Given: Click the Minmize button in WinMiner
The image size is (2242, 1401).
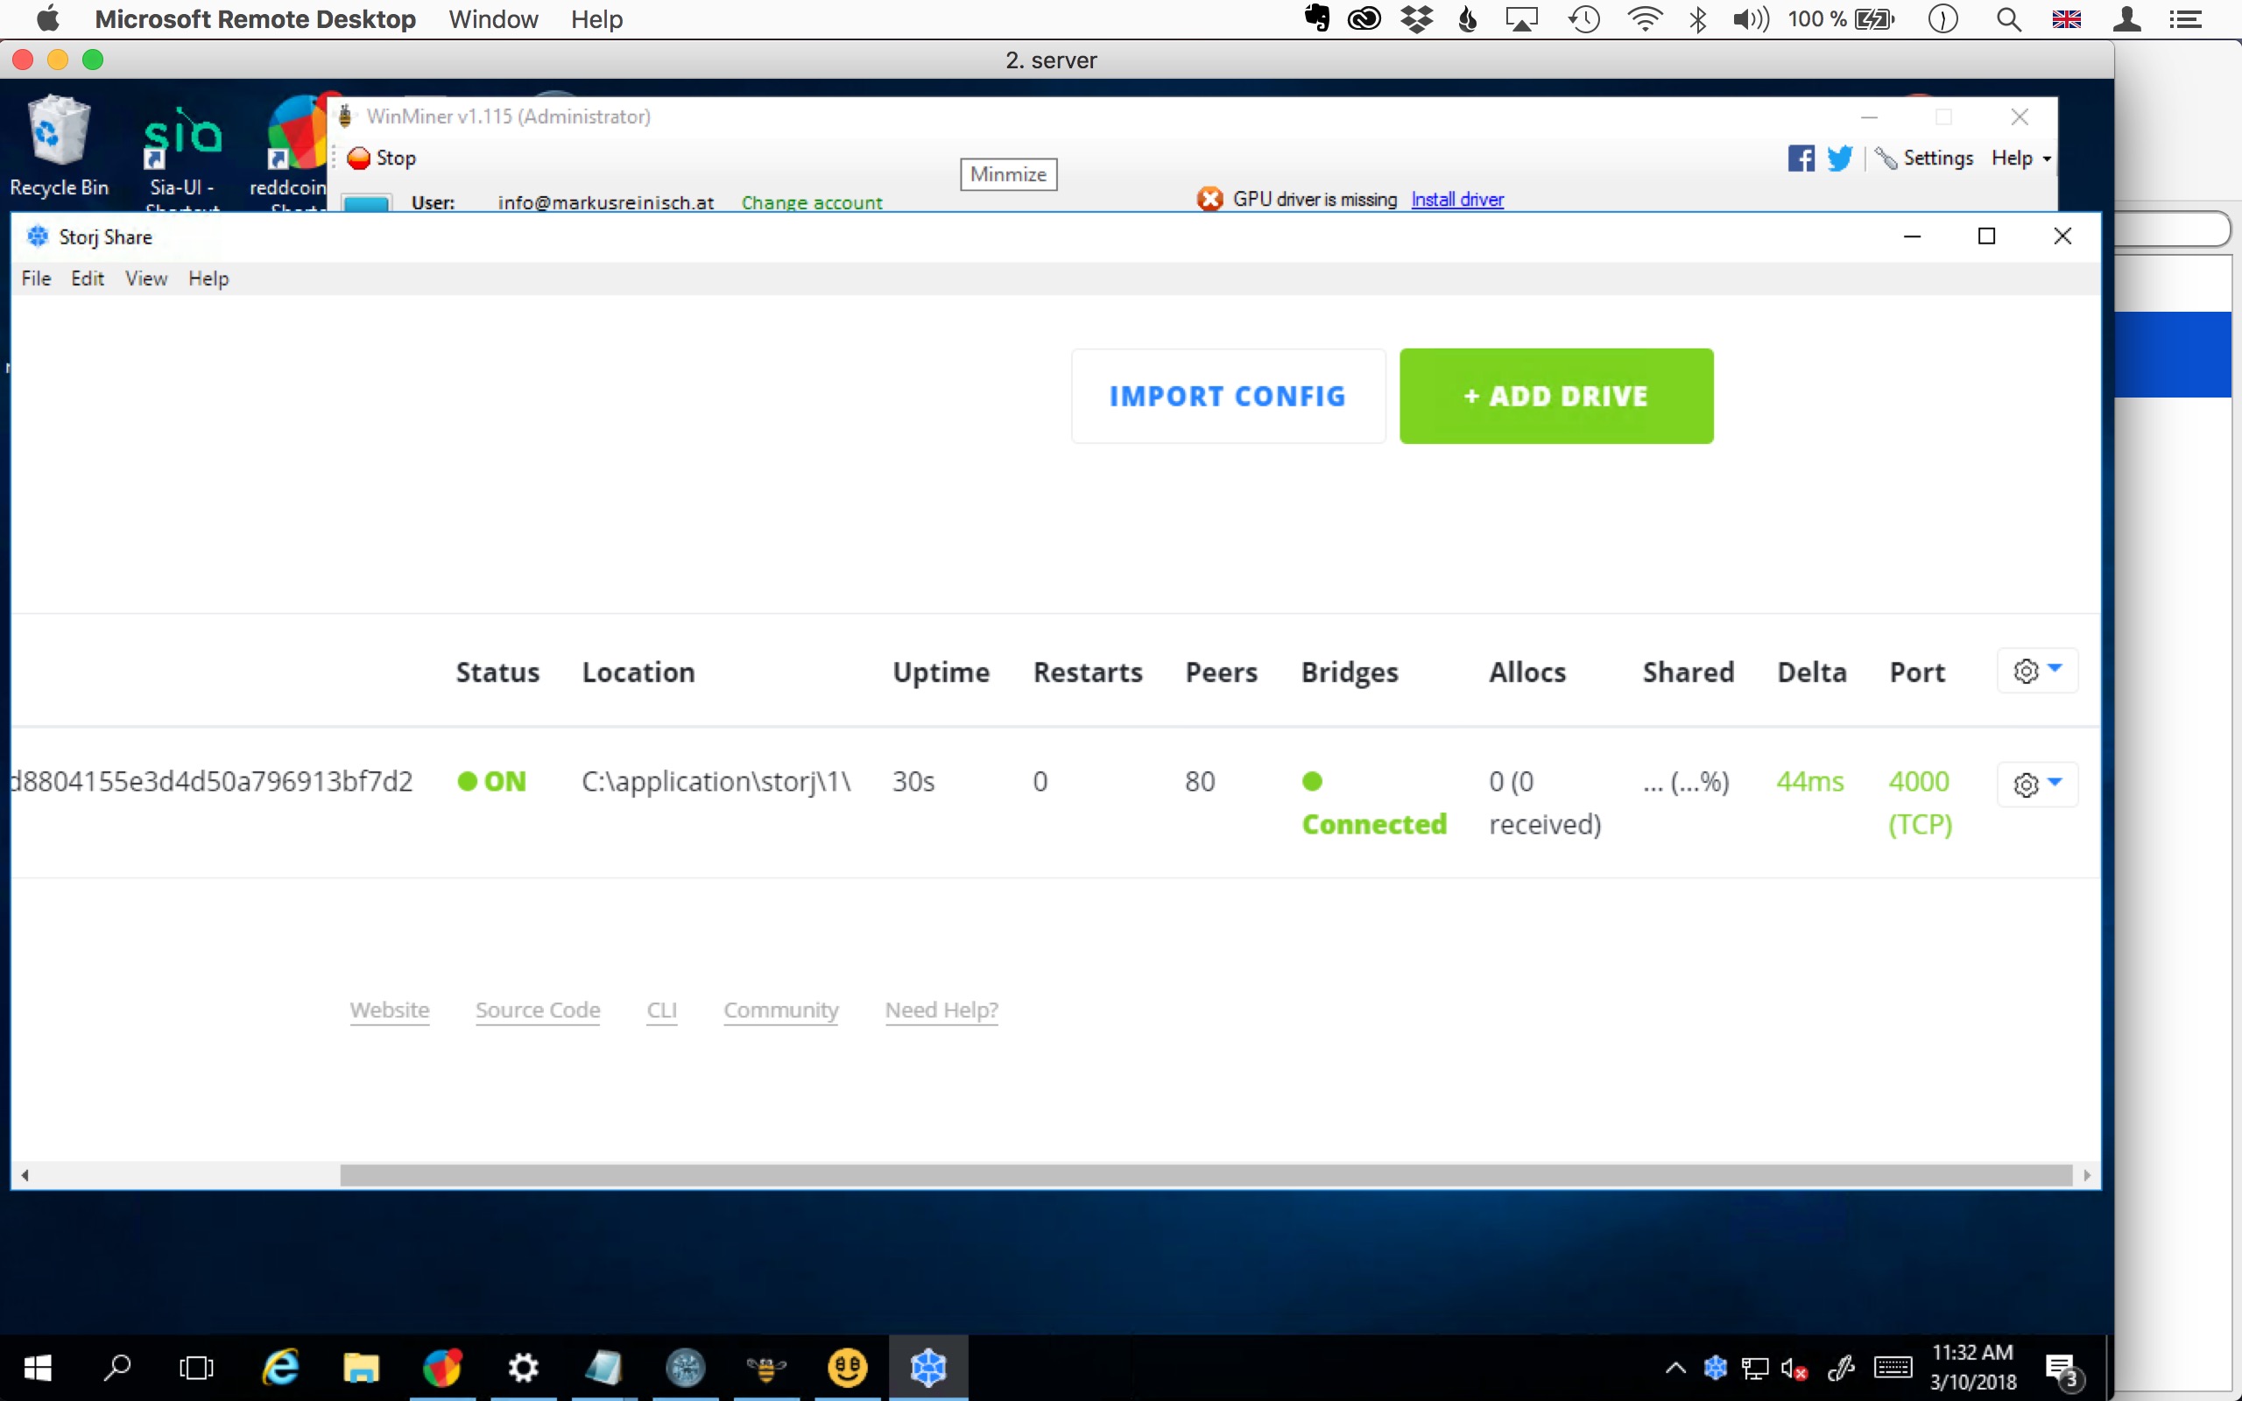Looking at the screenshot, I should coord(1008,174).
